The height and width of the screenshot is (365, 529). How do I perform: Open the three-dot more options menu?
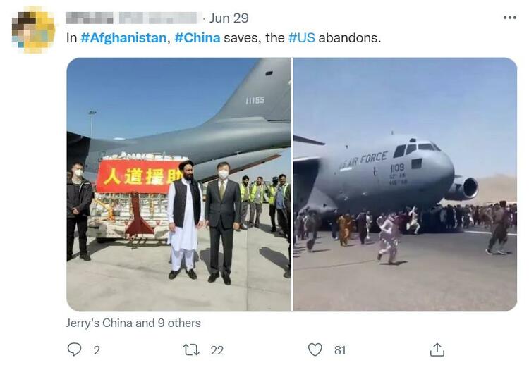(x=509, y=18)
